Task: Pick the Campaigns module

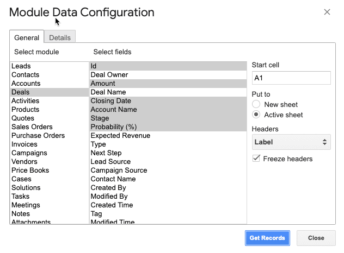Action: pyautogui.click(x=50, y=153)
